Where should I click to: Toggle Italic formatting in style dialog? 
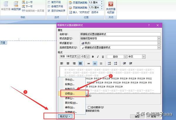98,57
